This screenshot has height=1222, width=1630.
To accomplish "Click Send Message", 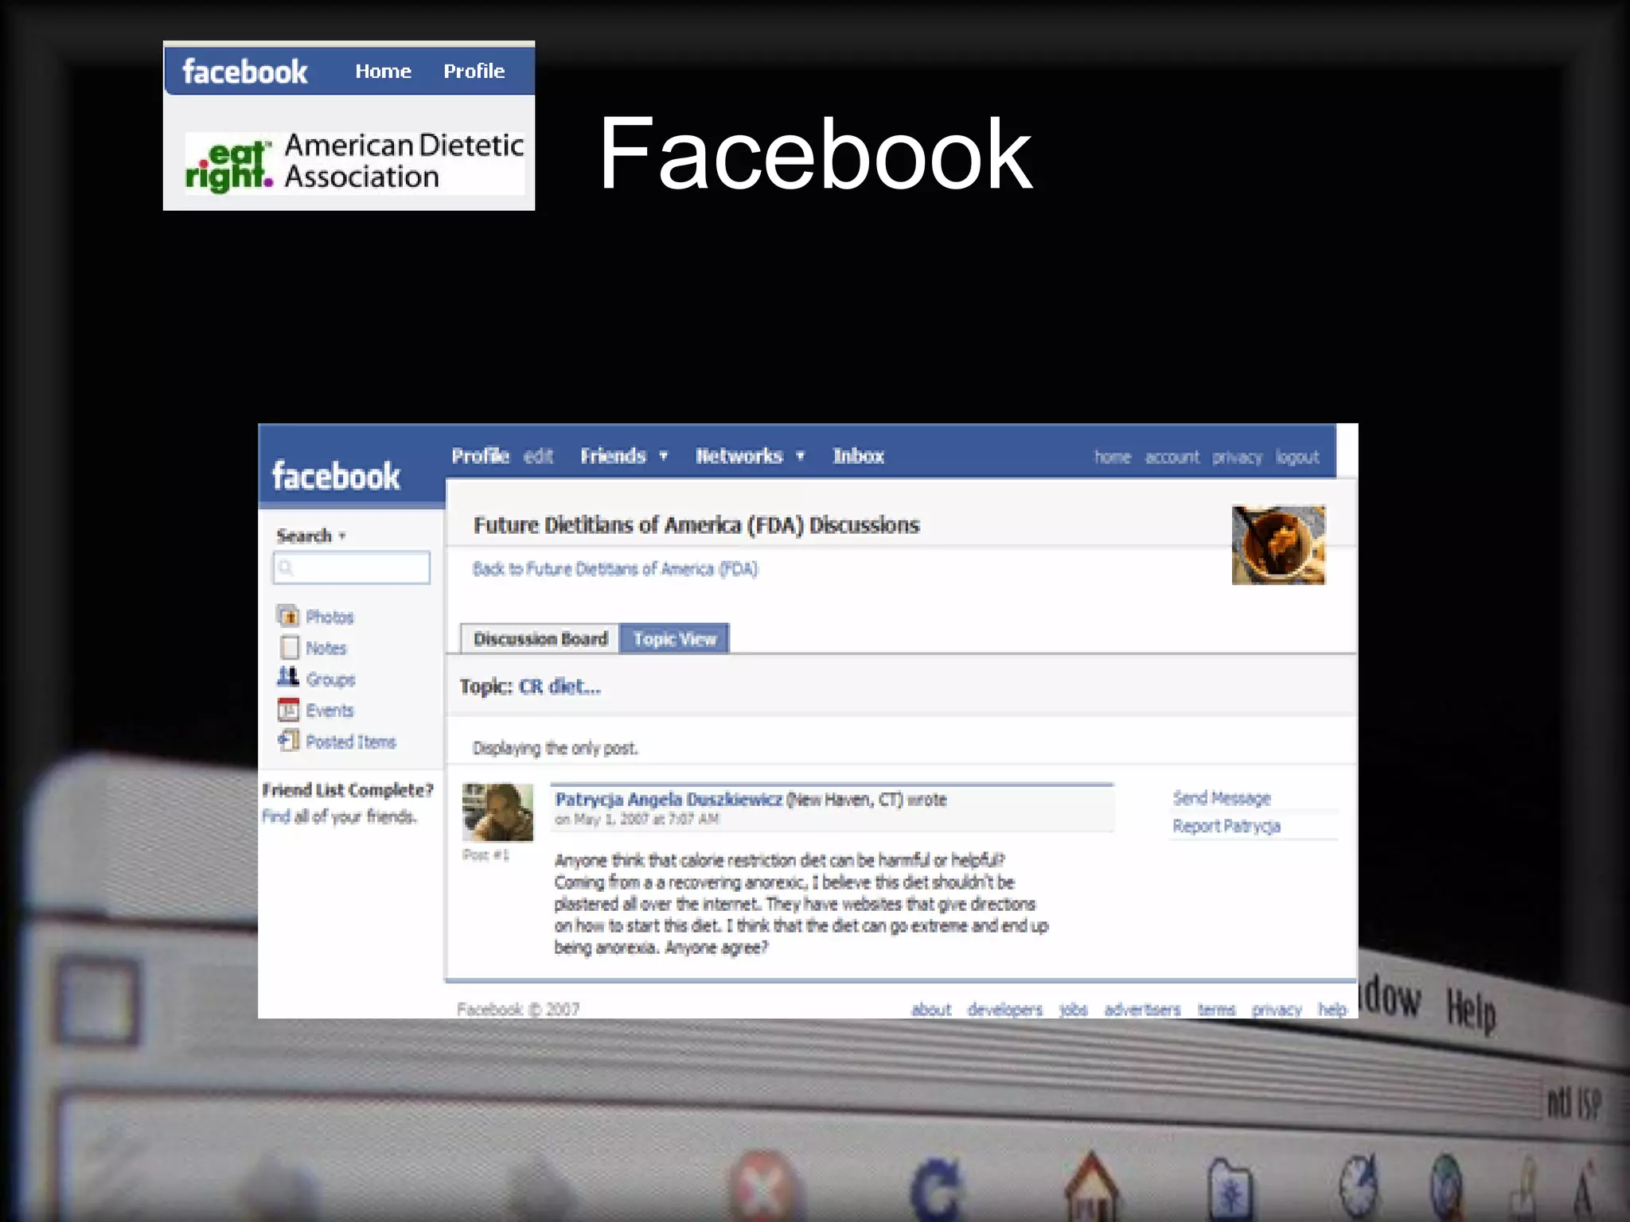I will point(1221,798).
